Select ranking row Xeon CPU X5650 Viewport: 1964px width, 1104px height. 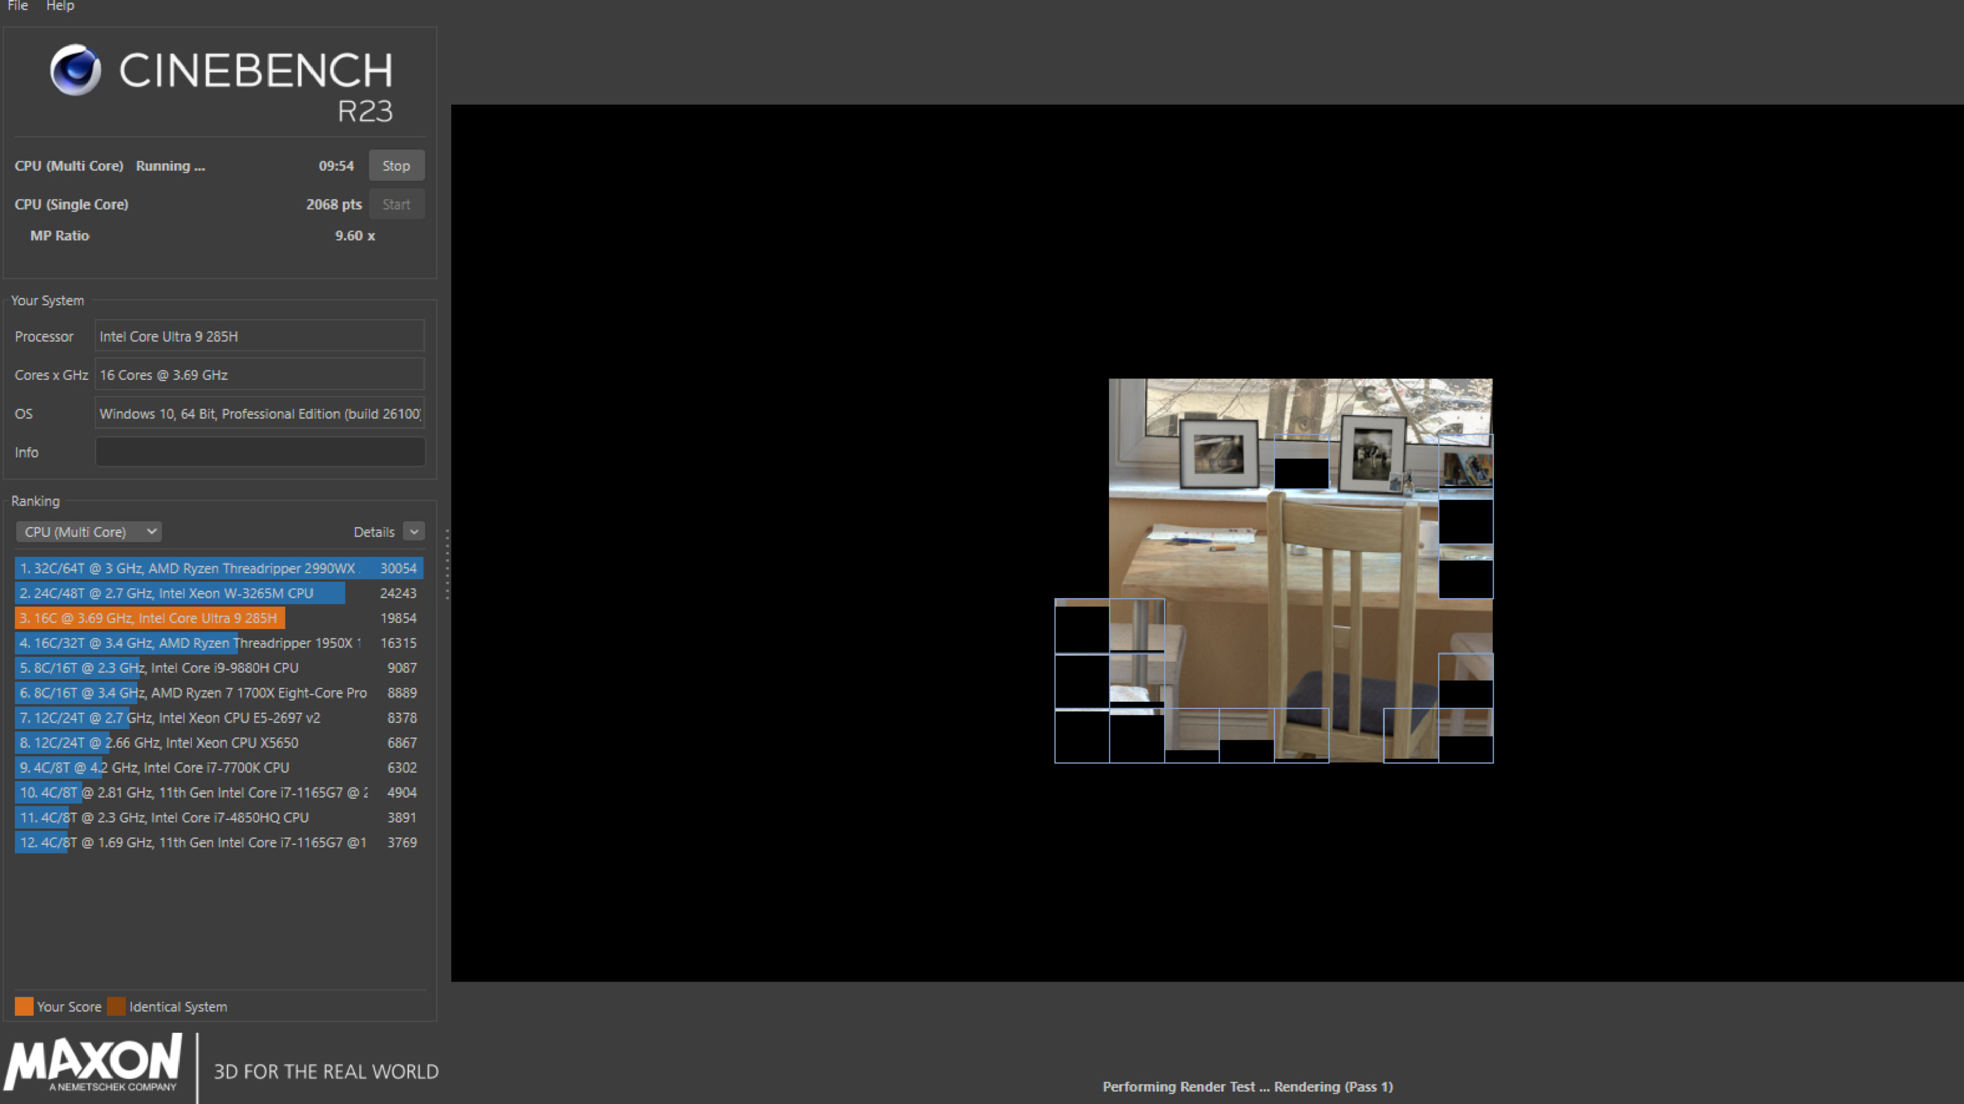tap(219, 742)
